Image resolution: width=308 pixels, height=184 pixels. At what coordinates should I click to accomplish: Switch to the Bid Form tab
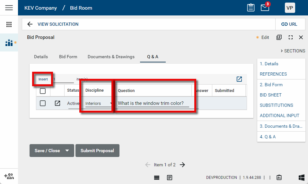pyautogui.click(x=68, y=57)
